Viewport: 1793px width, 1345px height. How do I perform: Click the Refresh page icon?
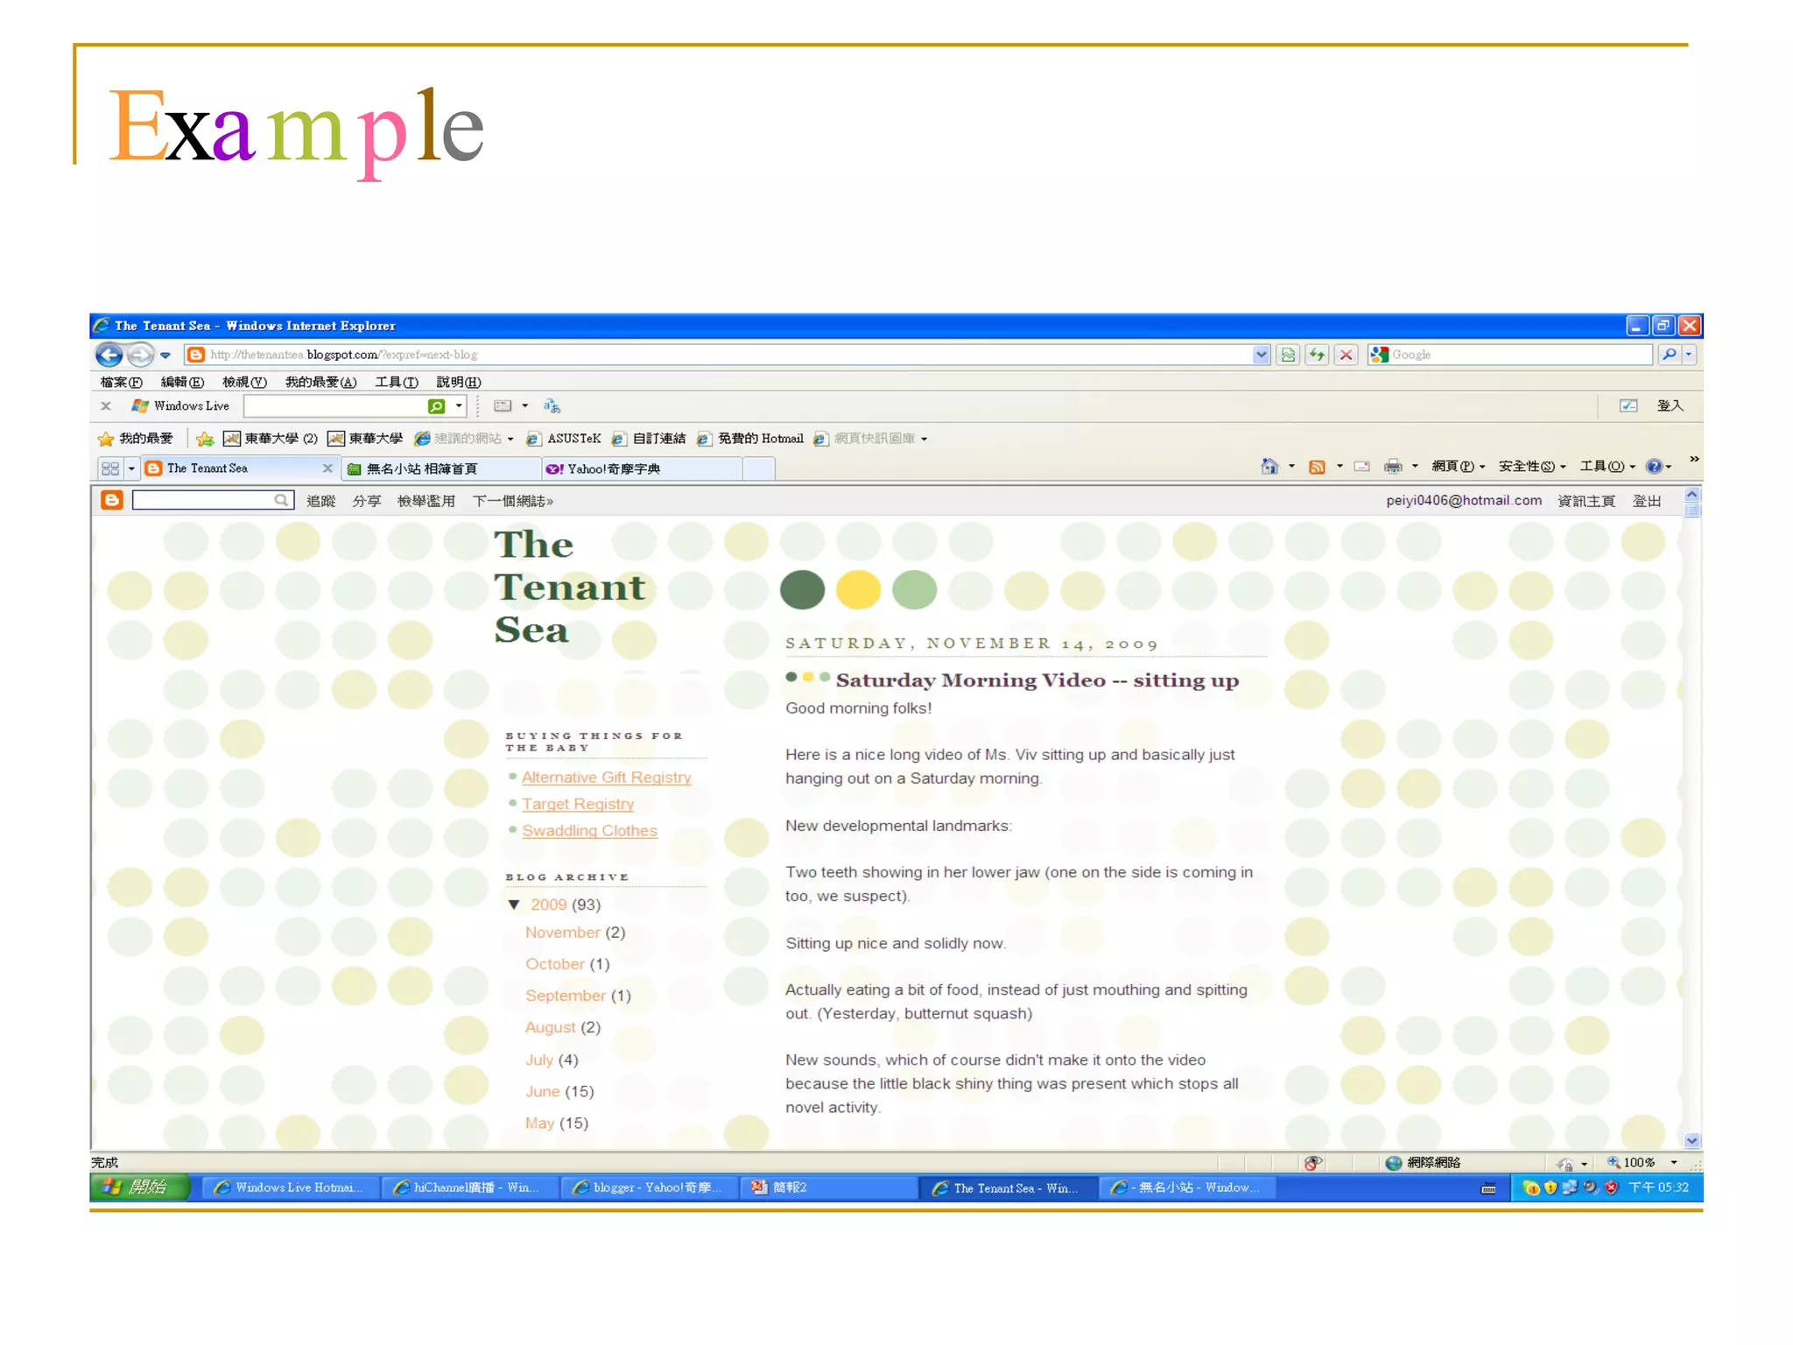pos(1317,355)
